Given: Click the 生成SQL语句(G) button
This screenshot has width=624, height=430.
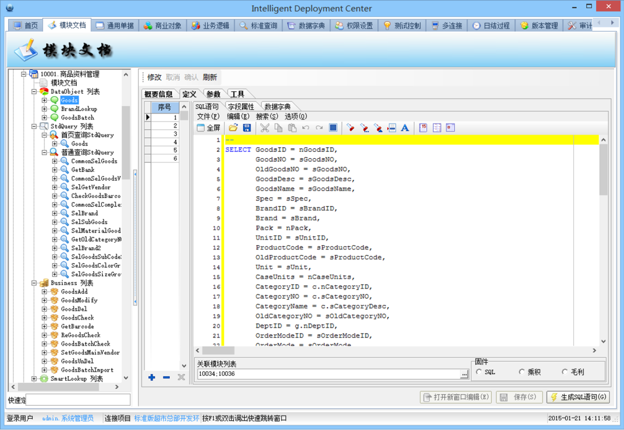Looking at the screenshot, I should 578,397.
